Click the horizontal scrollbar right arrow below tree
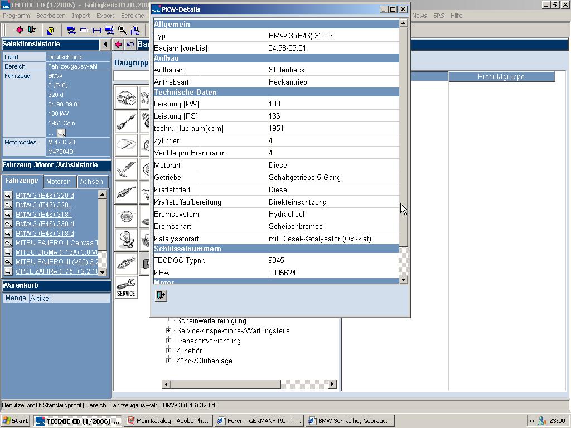This screenshot has height=428, width=571. pyautogui.click(x=332, y=384)
